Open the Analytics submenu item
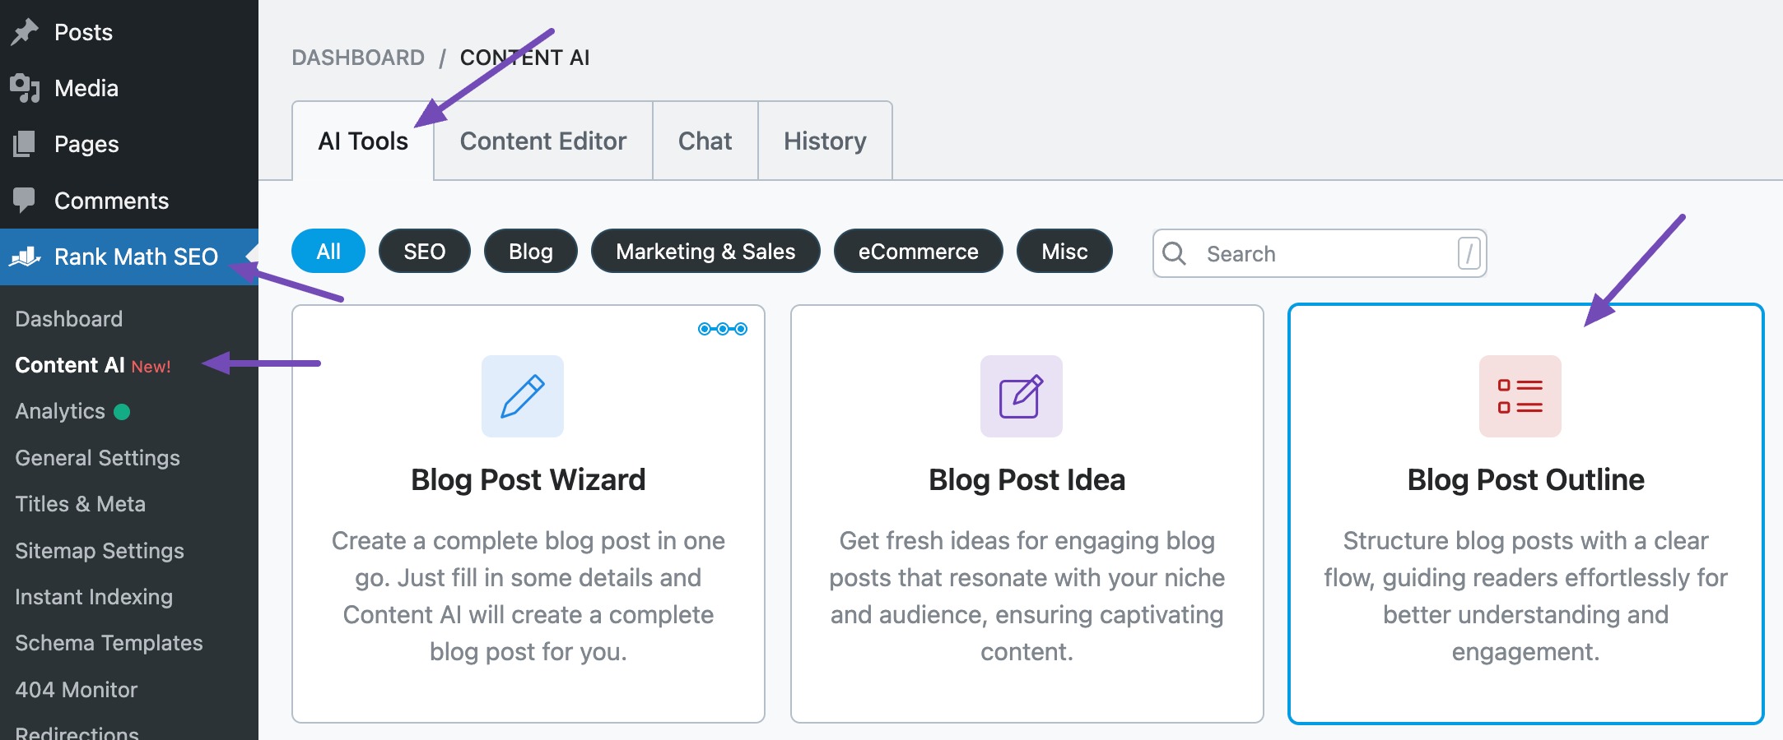 click(60, 411)
